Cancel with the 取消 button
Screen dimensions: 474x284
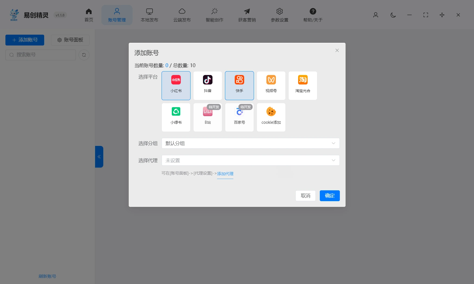click(305, 196)
